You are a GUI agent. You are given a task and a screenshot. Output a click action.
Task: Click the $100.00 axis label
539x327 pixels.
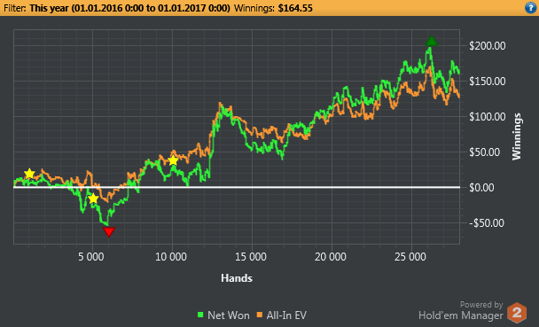[487, 117]
